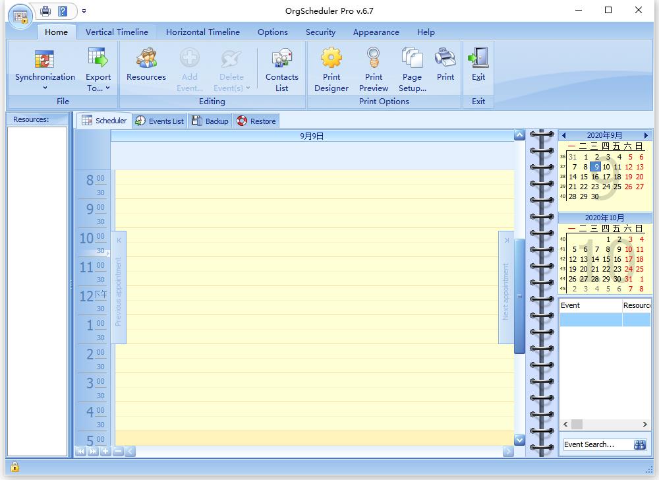
Task: Click the padlock icon in status bar
Action: tap(14, 467)
